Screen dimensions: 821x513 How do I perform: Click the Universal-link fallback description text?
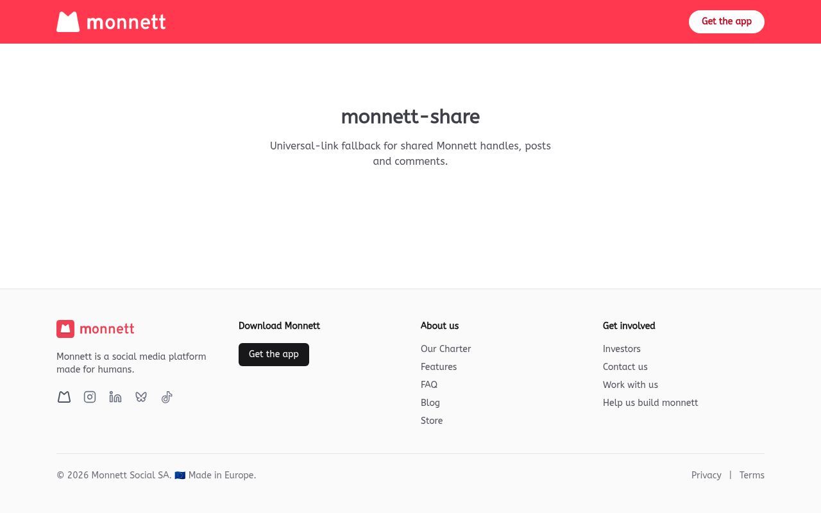pos(410,153)
